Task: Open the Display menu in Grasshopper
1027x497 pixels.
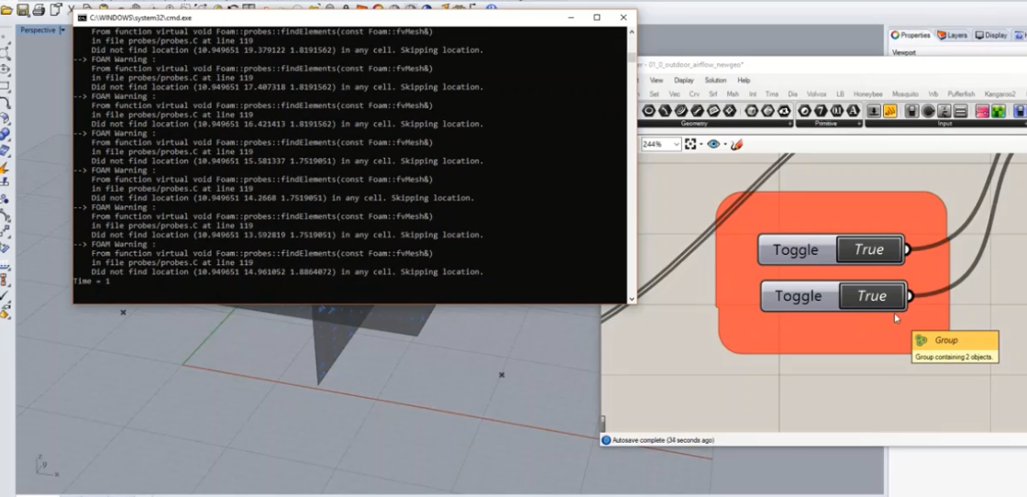Action: pos(684,80)
